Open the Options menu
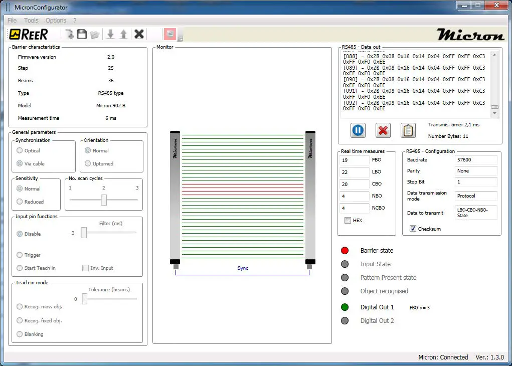The width and height of the screenshot is (512, 366). [x=55, y=20]
